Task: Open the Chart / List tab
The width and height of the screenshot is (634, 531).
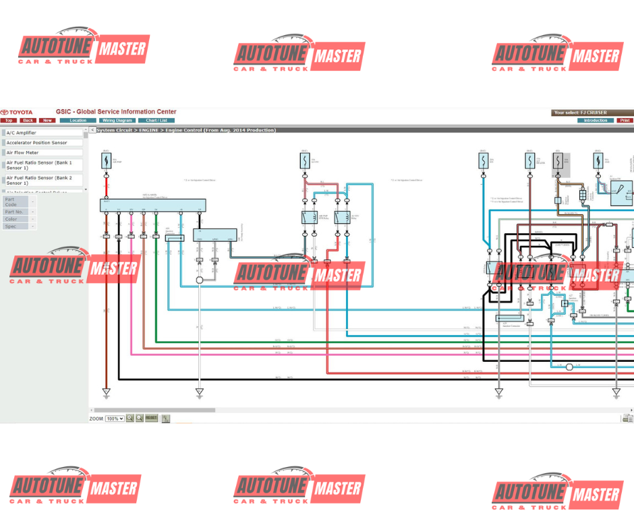Action: 156,121
